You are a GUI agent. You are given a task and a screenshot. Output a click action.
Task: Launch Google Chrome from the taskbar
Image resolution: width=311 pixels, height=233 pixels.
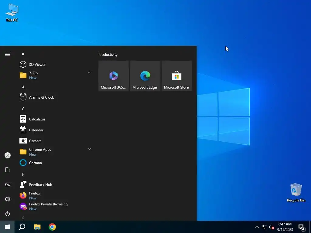[52, 227]
